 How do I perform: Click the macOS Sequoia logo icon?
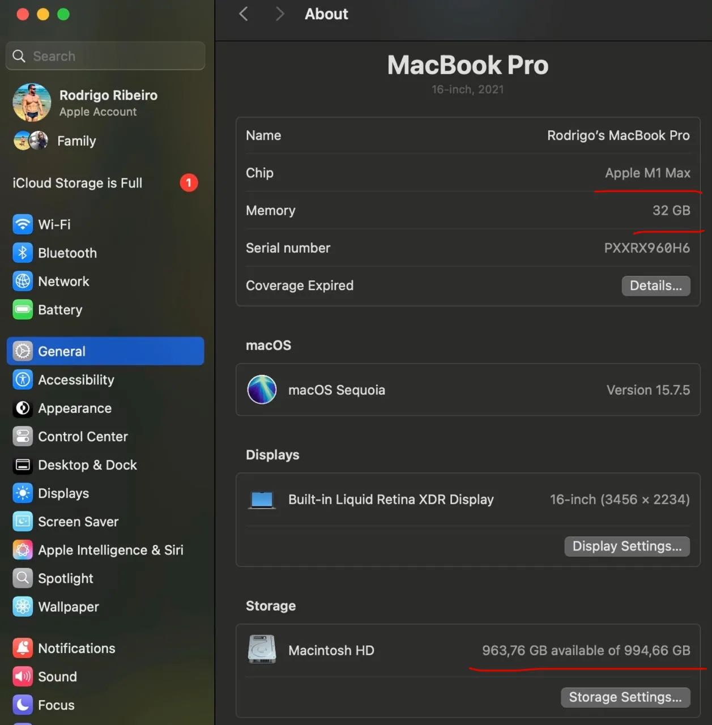pos(262,390)
